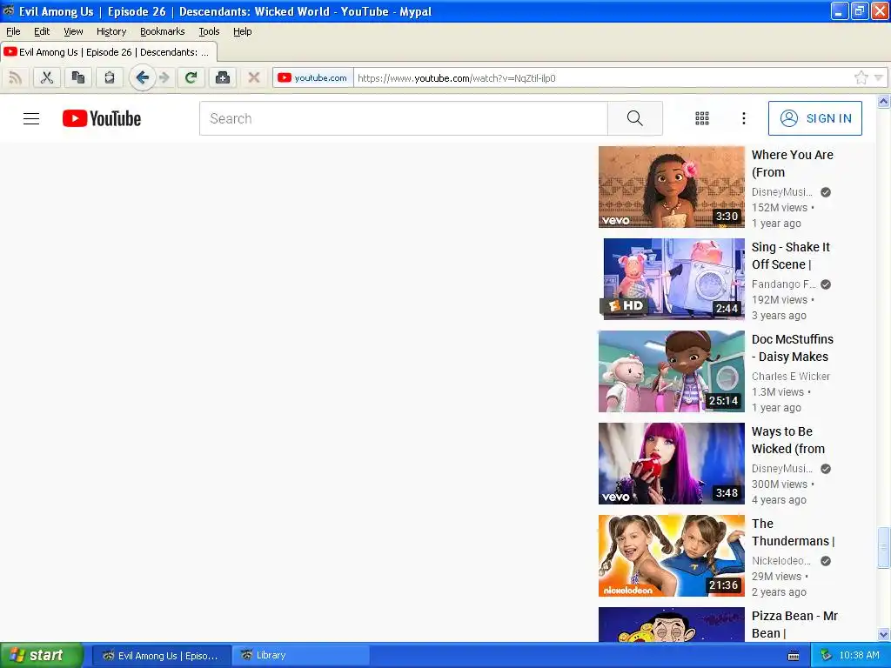891x668 pixels.
Task: Open the address bar history dropdown arrow
Action: pos(879,77)
